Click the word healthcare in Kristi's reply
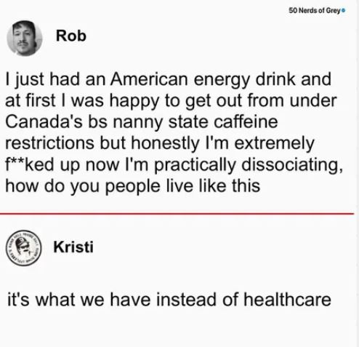 tap(287, 299)
